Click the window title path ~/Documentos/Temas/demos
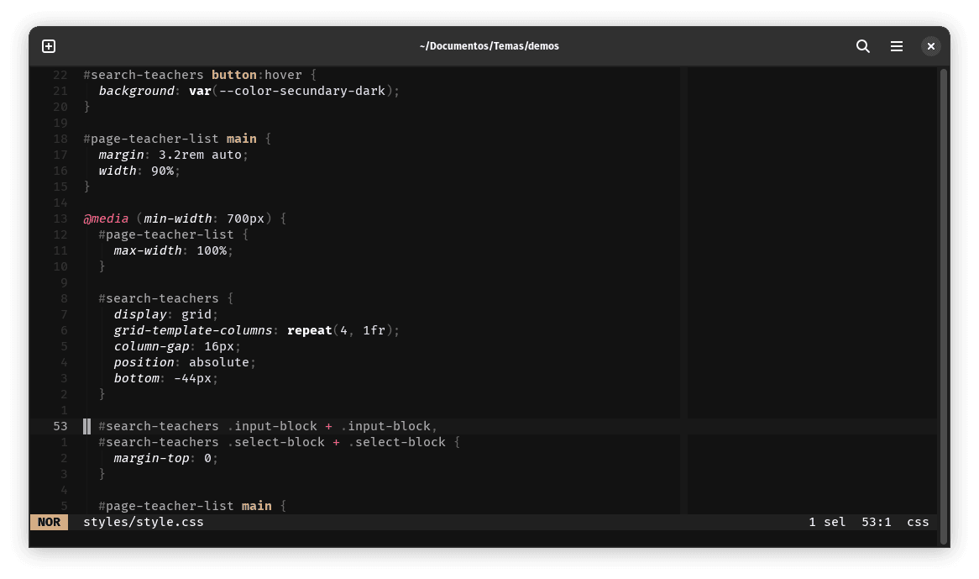 click(x=489, y=46)
